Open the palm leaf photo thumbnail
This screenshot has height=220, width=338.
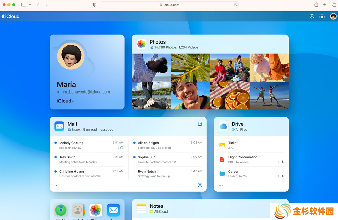(190, 67)
